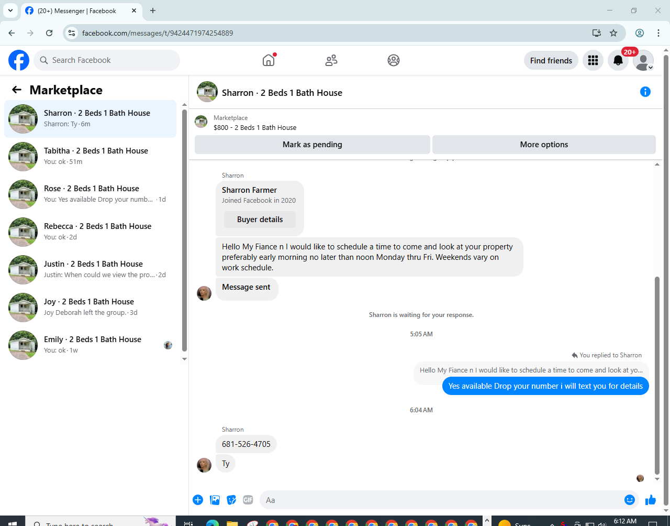
Task: View Sharron's Buyer details
Action: pyautogui.click(x=260, y=220)
